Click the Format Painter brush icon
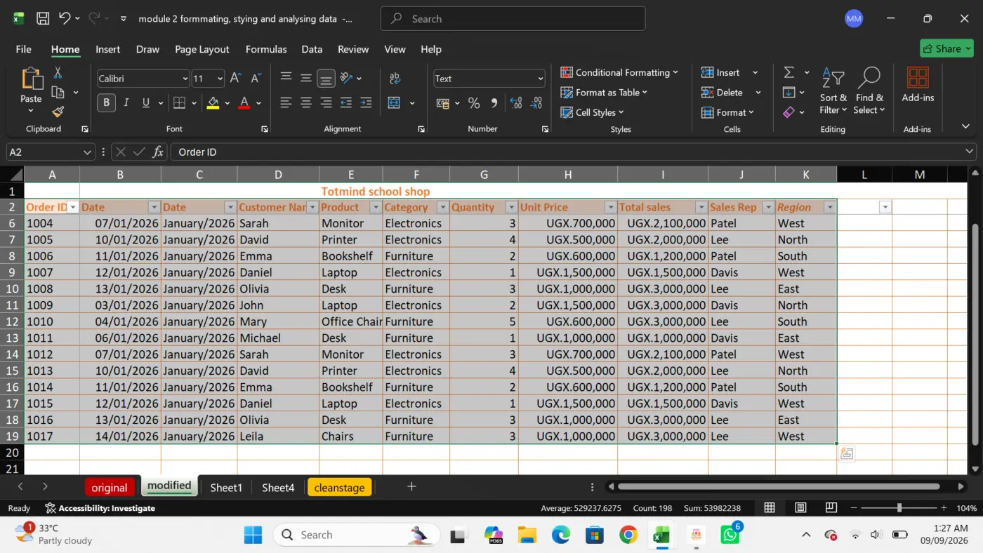Screen dimensions: 983x553 pyautogui.click(x=58, y=112)
